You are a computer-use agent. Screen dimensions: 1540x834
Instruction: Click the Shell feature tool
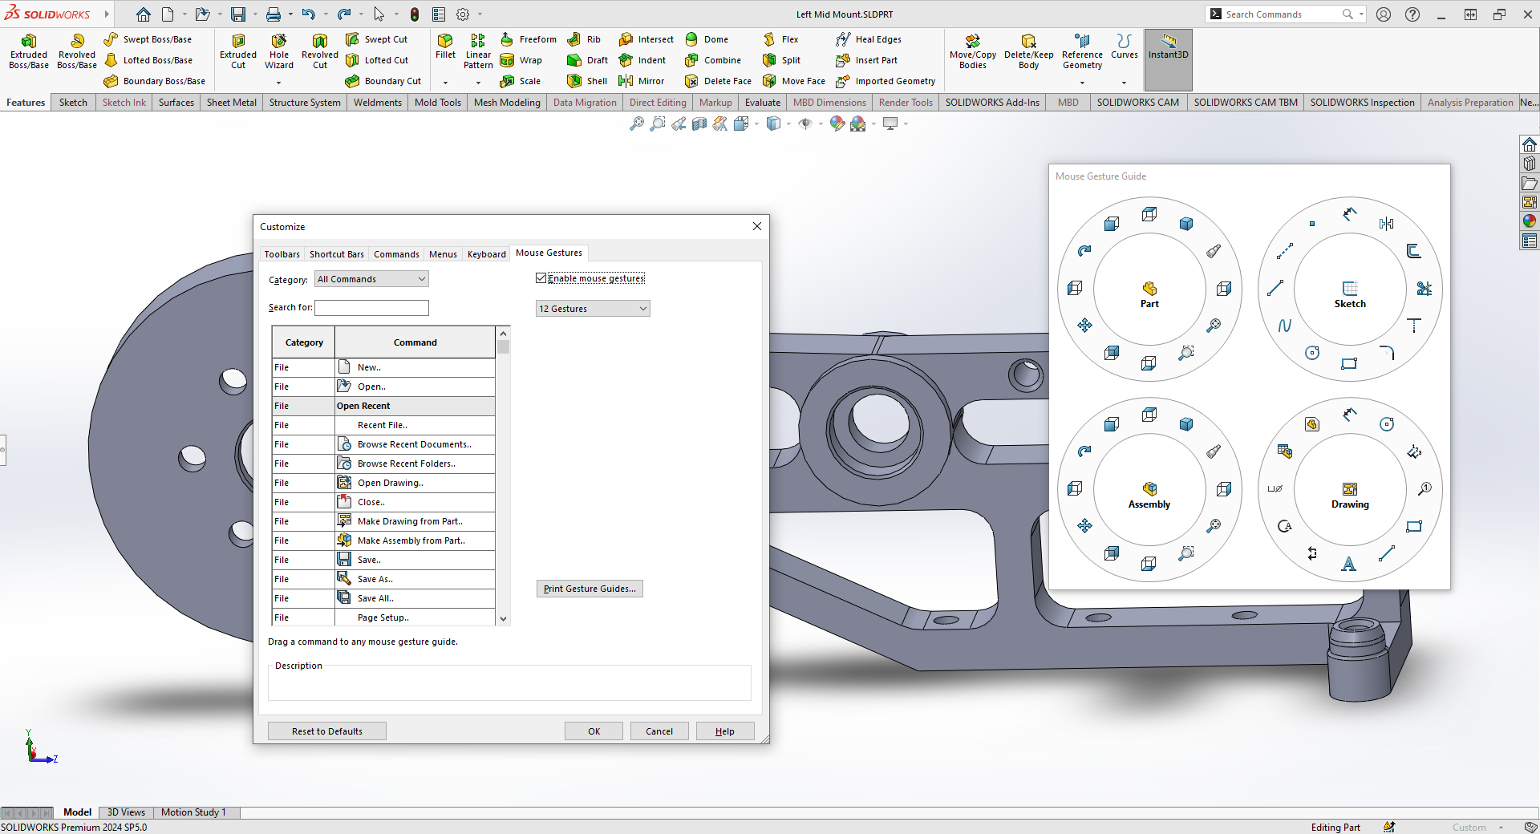click(587, 81)
